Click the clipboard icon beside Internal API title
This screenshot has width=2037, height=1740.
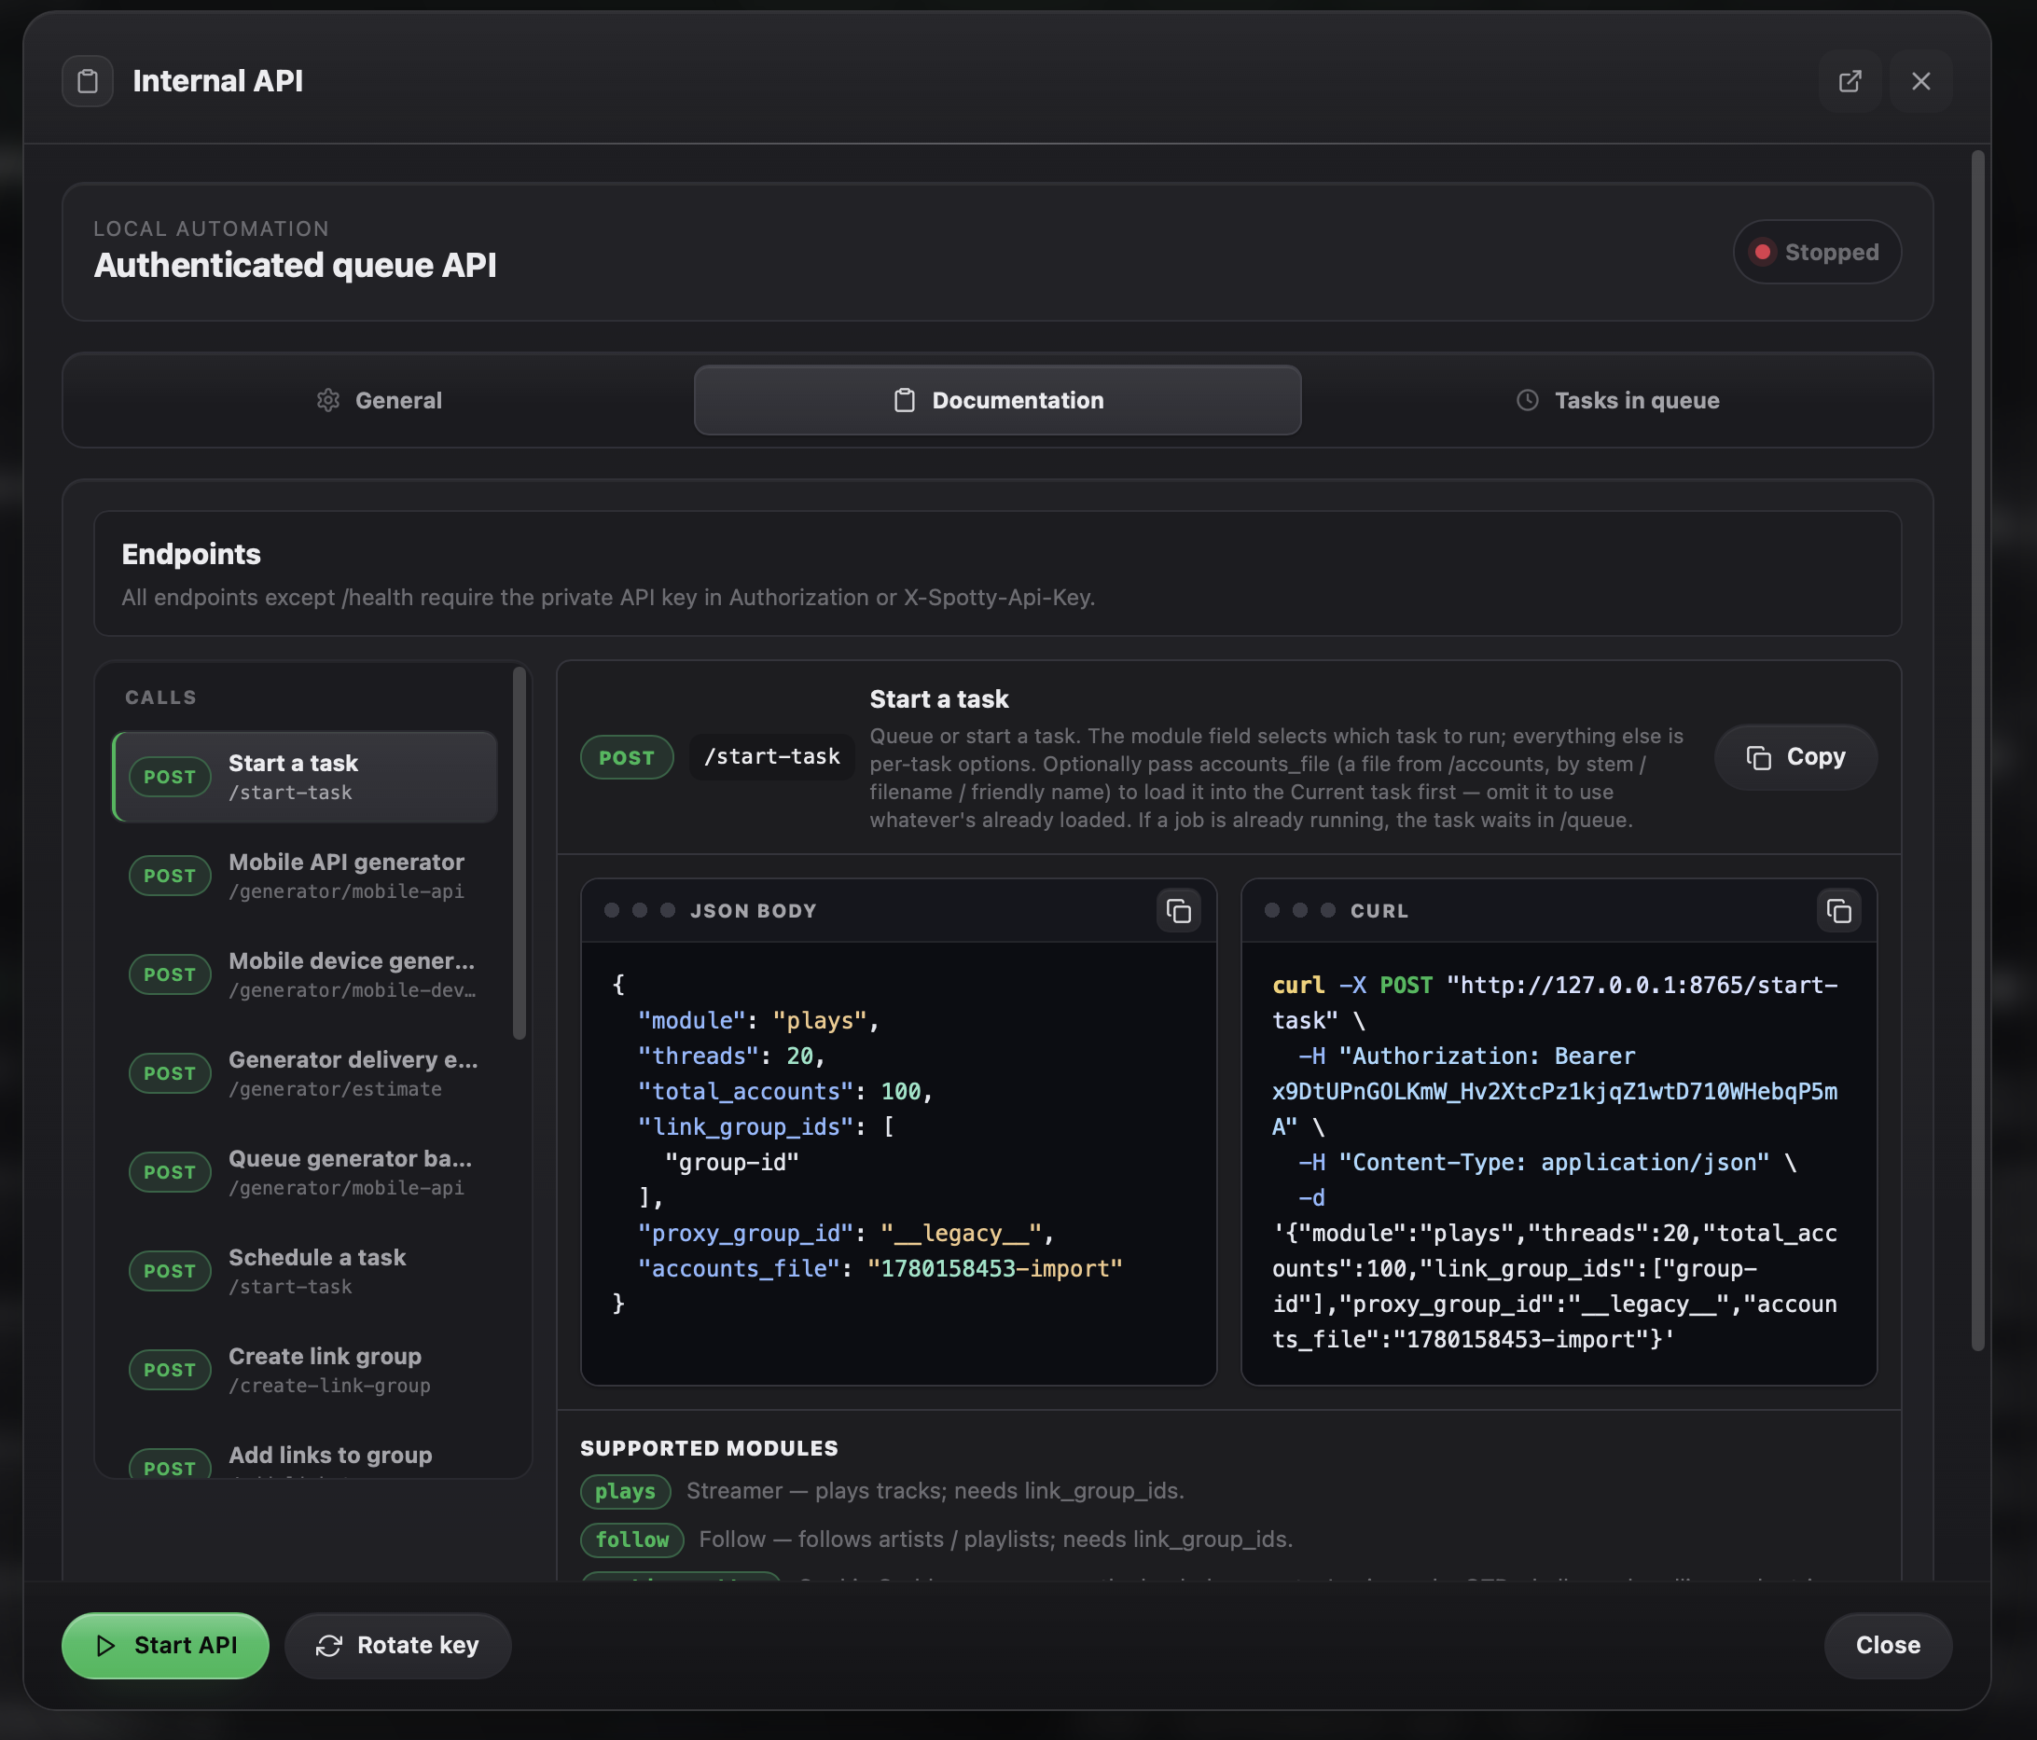(88, 80)
